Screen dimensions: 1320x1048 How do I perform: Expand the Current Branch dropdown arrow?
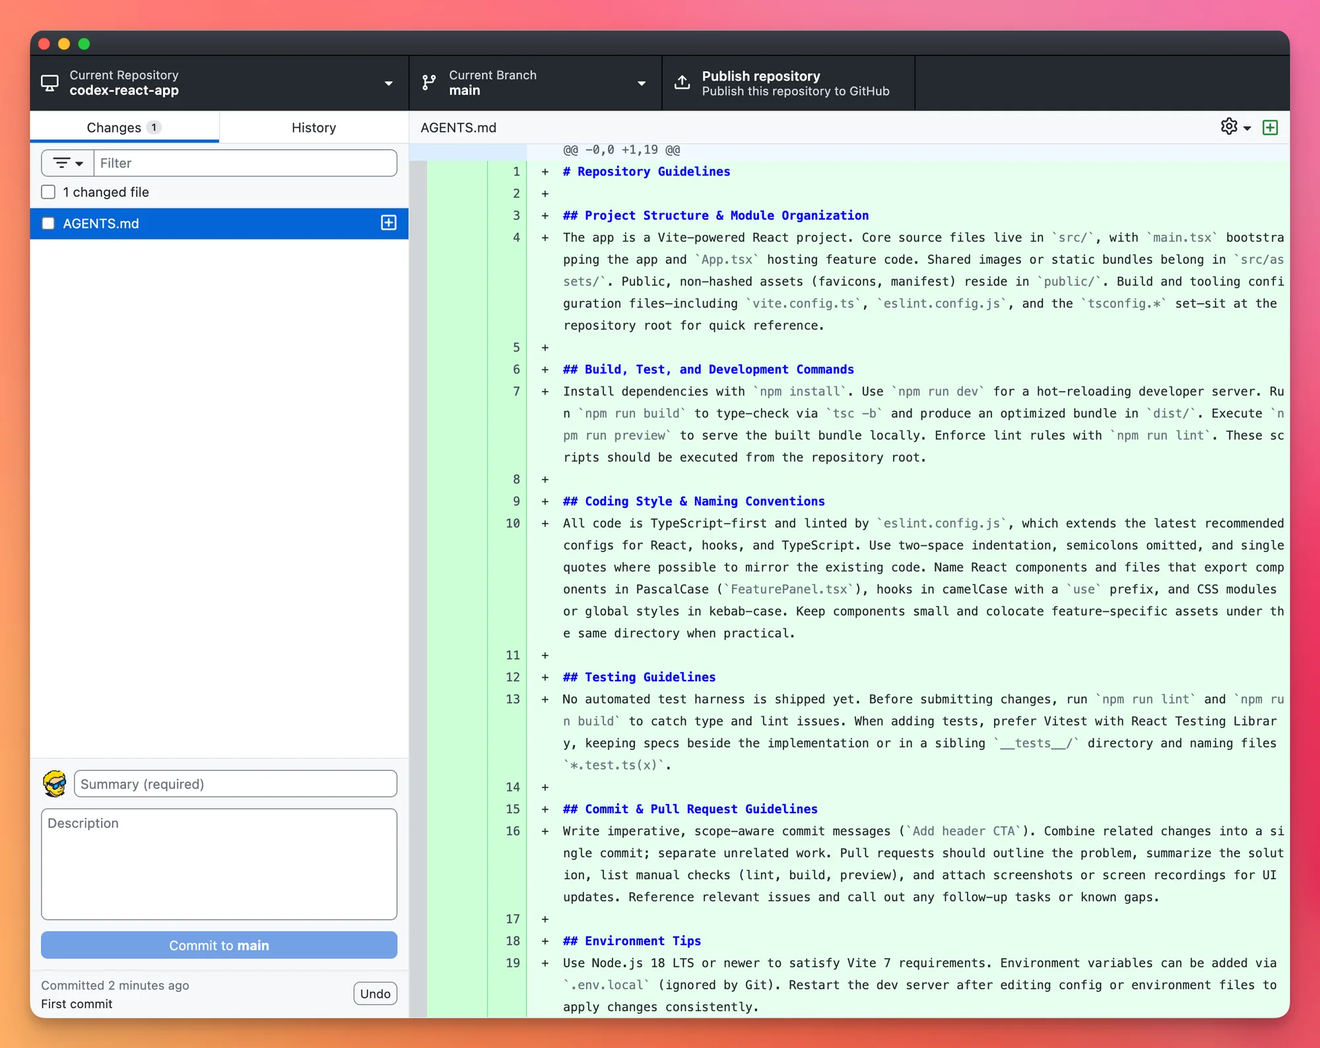click(641, 83)
